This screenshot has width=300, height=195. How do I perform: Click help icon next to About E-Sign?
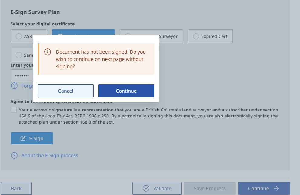click(14, 155)
